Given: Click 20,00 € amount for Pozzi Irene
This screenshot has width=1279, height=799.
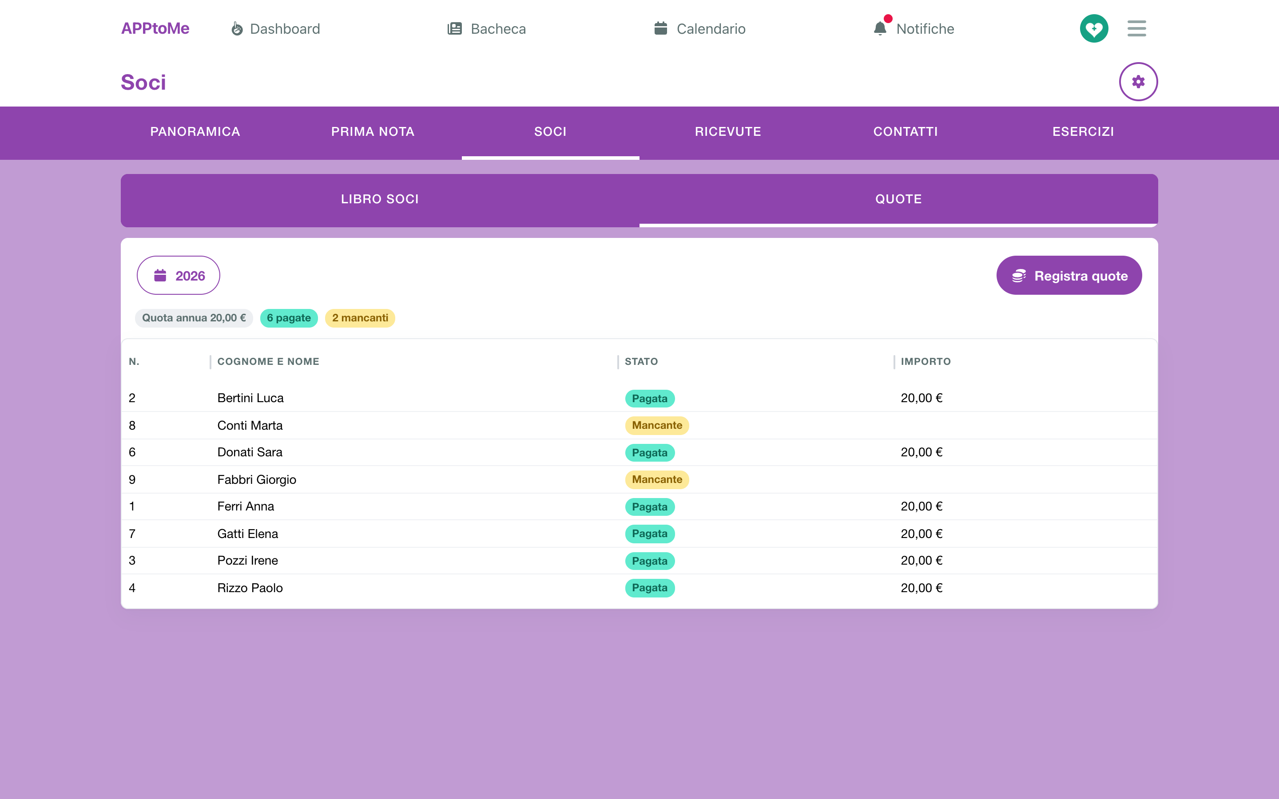Looking at the screenshot, I should point(922,561).
